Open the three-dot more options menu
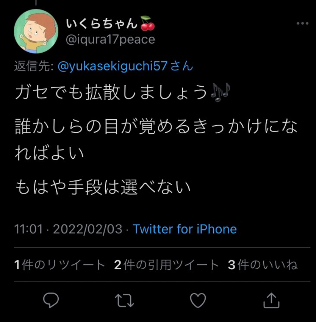Screen dimensions: 316x322 (x=303, y=24)
